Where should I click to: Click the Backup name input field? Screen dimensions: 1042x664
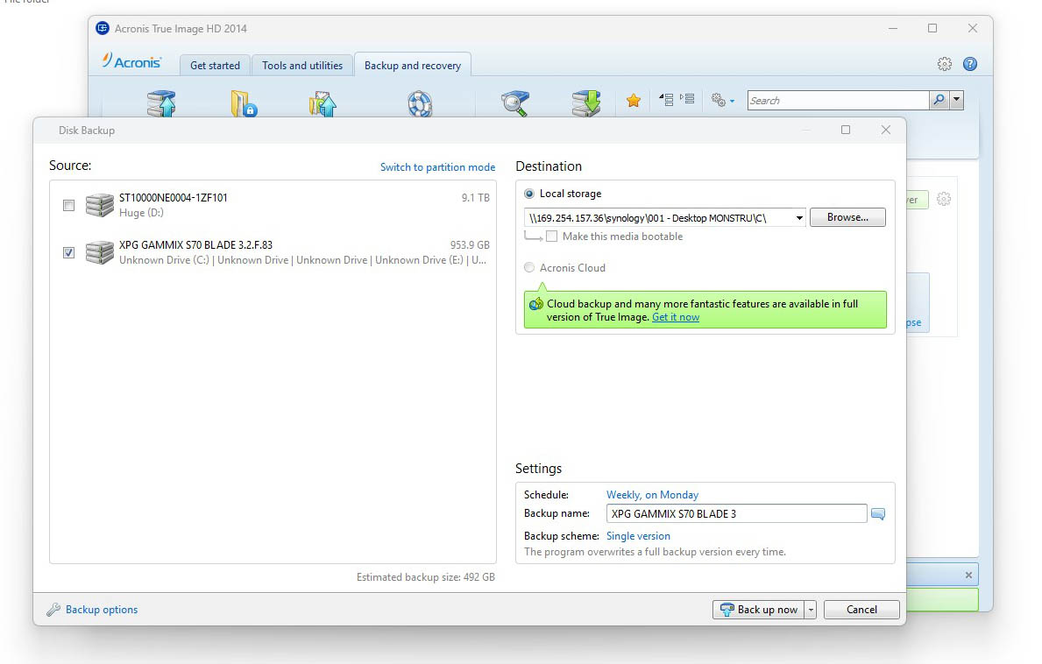click(736, 513)
